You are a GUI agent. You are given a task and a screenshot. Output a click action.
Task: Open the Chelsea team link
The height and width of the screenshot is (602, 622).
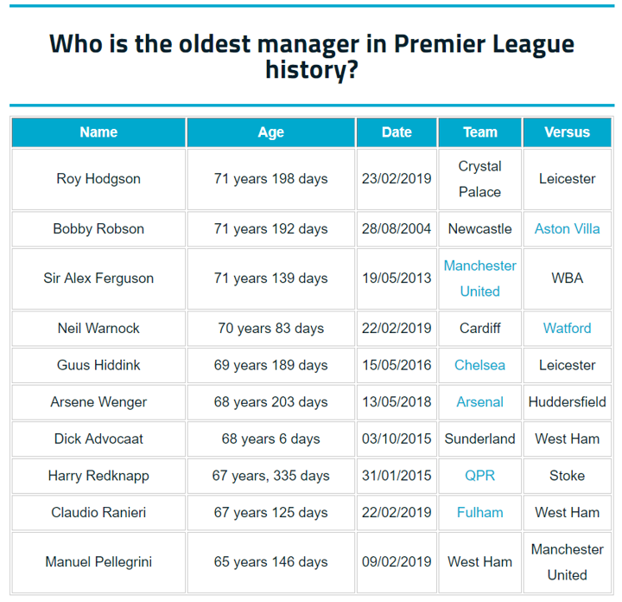pyautogui.click(x=479, y=365)
